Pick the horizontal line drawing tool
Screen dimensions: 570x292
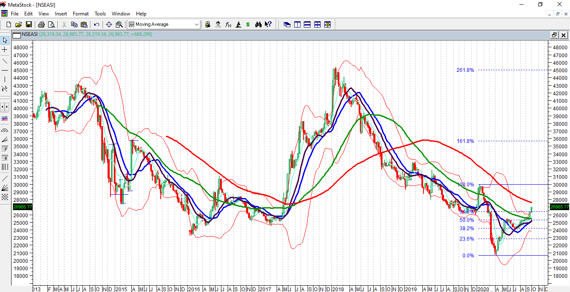tap(5, 70)
